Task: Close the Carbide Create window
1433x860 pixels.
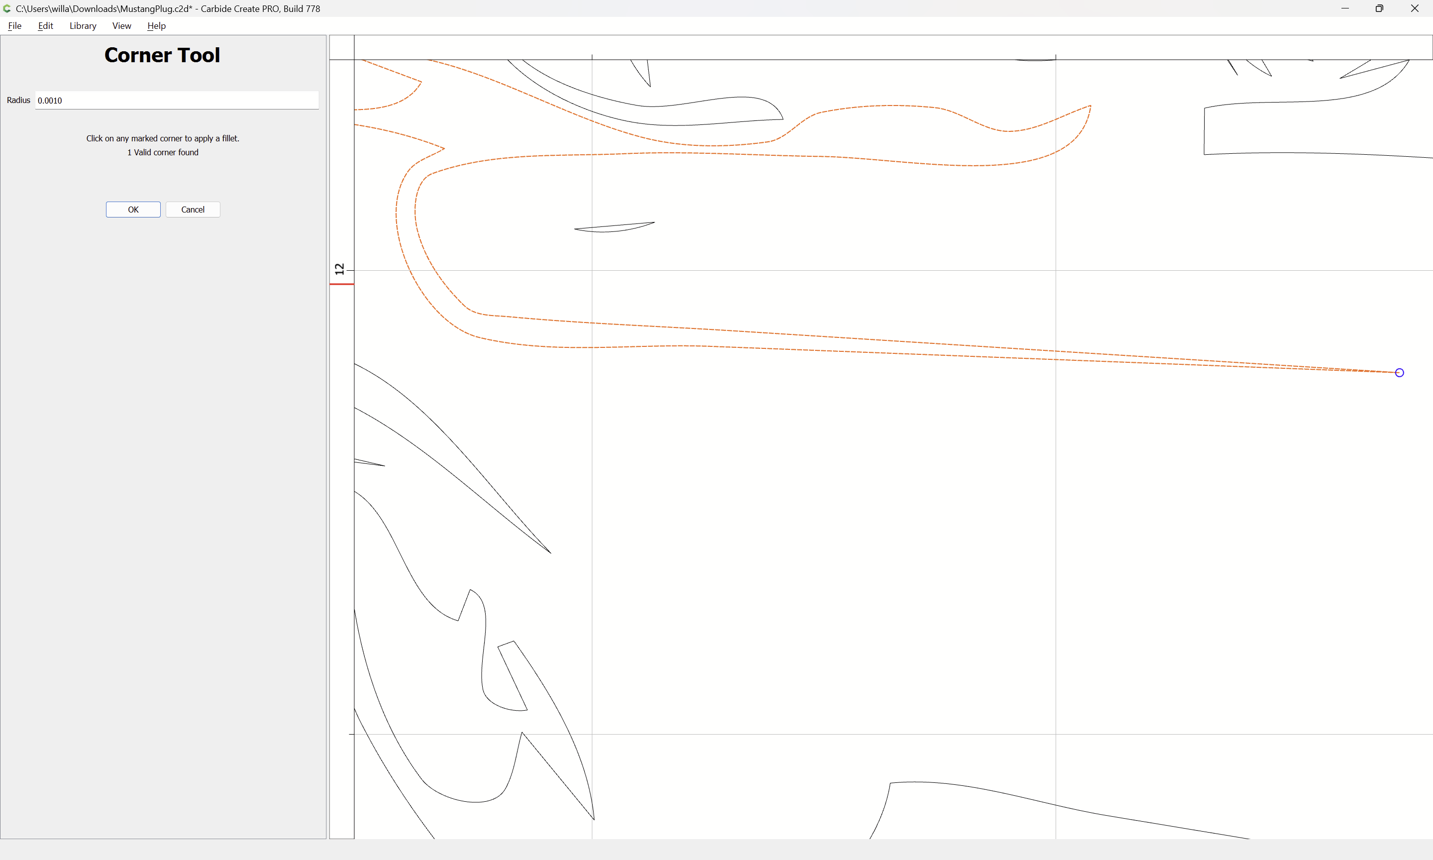Action: [1415, 8]
